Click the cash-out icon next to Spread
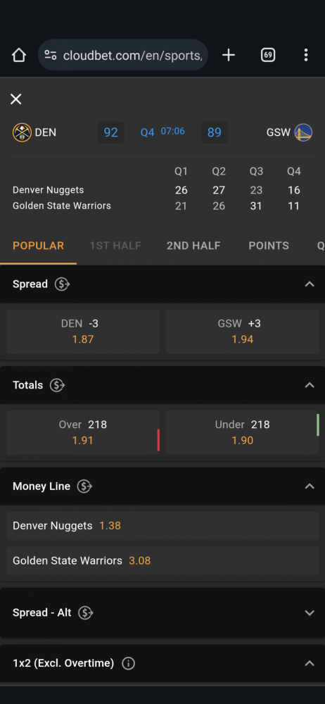The image size is (325, 704). coord(62,284)
